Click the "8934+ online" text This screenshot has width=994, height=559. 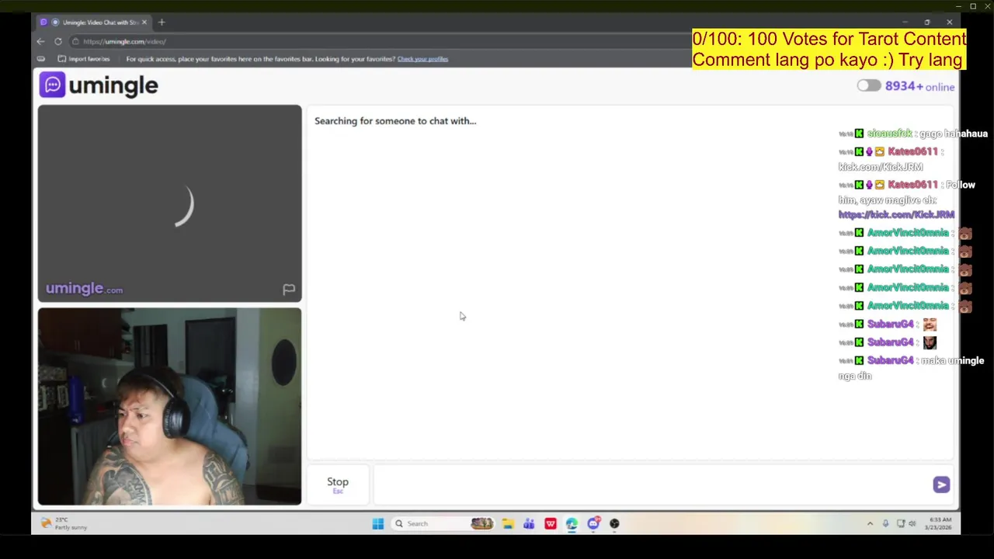click(919, 86)
